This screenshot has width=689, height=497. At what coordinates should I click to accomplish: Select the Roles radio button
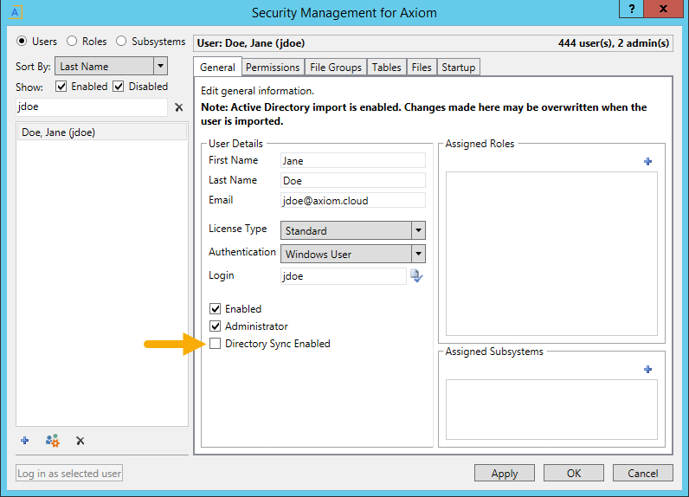click(72, 42)
